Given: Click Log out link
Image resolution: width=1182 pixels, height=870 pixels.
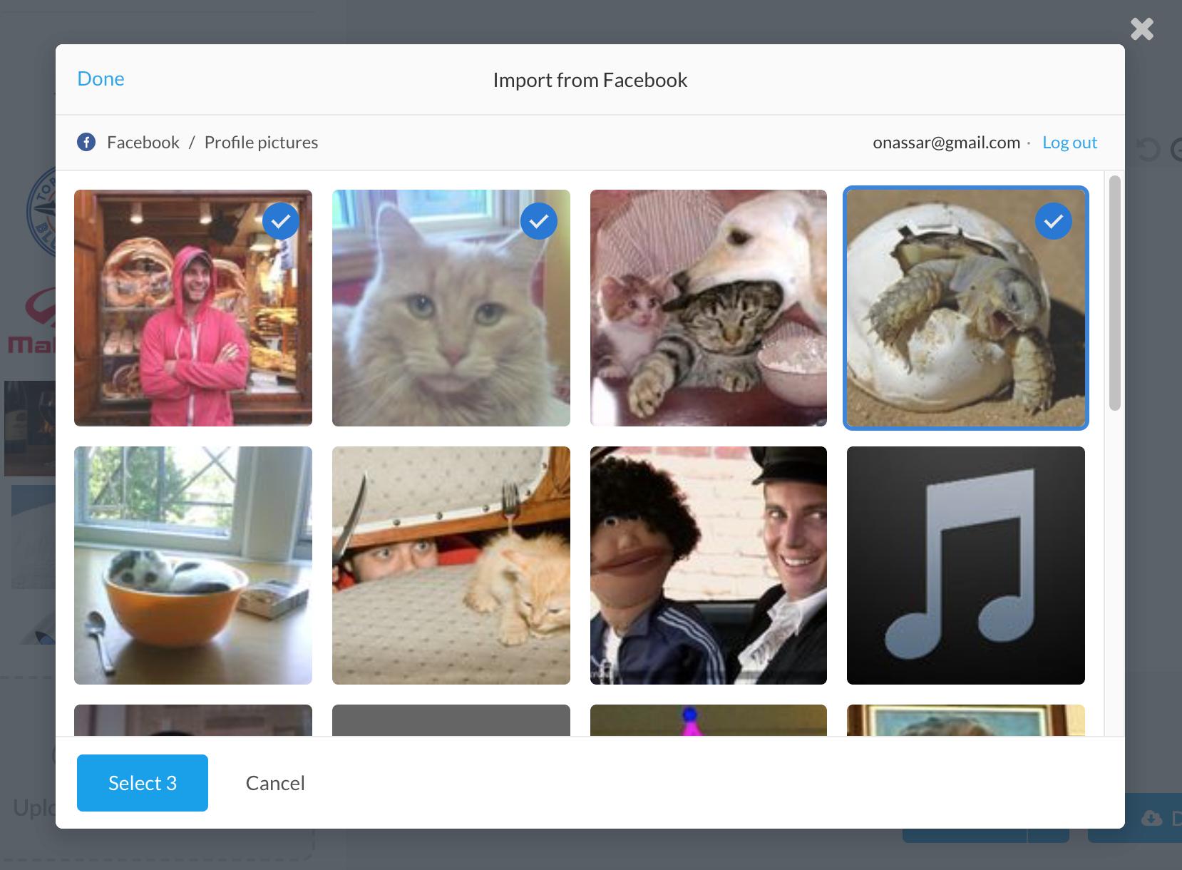Looking at the screenshot, I should (x=1069, y=142).
